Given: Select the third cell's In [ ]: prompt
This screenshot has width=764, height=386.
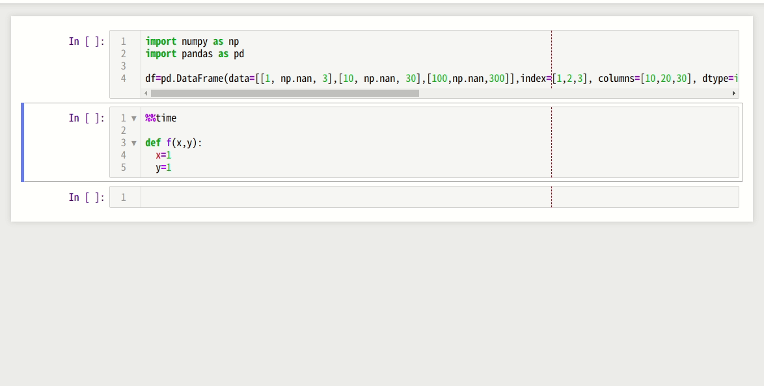Looking at the screenshot, I should coord(87,197).
